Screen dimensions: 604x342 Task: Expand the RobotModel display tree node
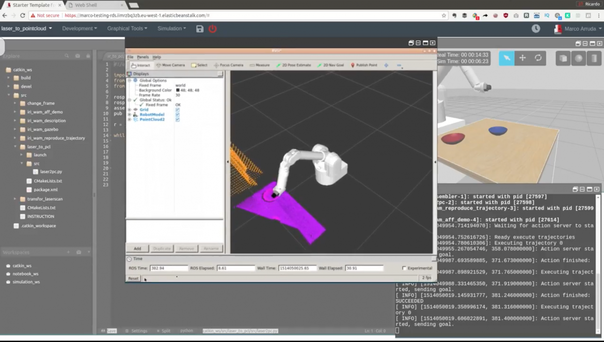pos(130,115)
